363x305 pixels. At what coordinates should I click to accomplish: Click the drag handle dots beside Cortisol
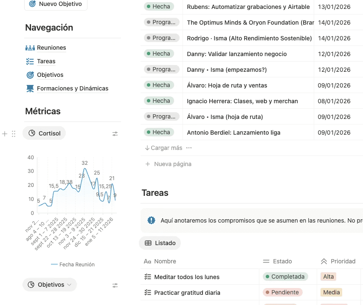(x=14, y=134)
